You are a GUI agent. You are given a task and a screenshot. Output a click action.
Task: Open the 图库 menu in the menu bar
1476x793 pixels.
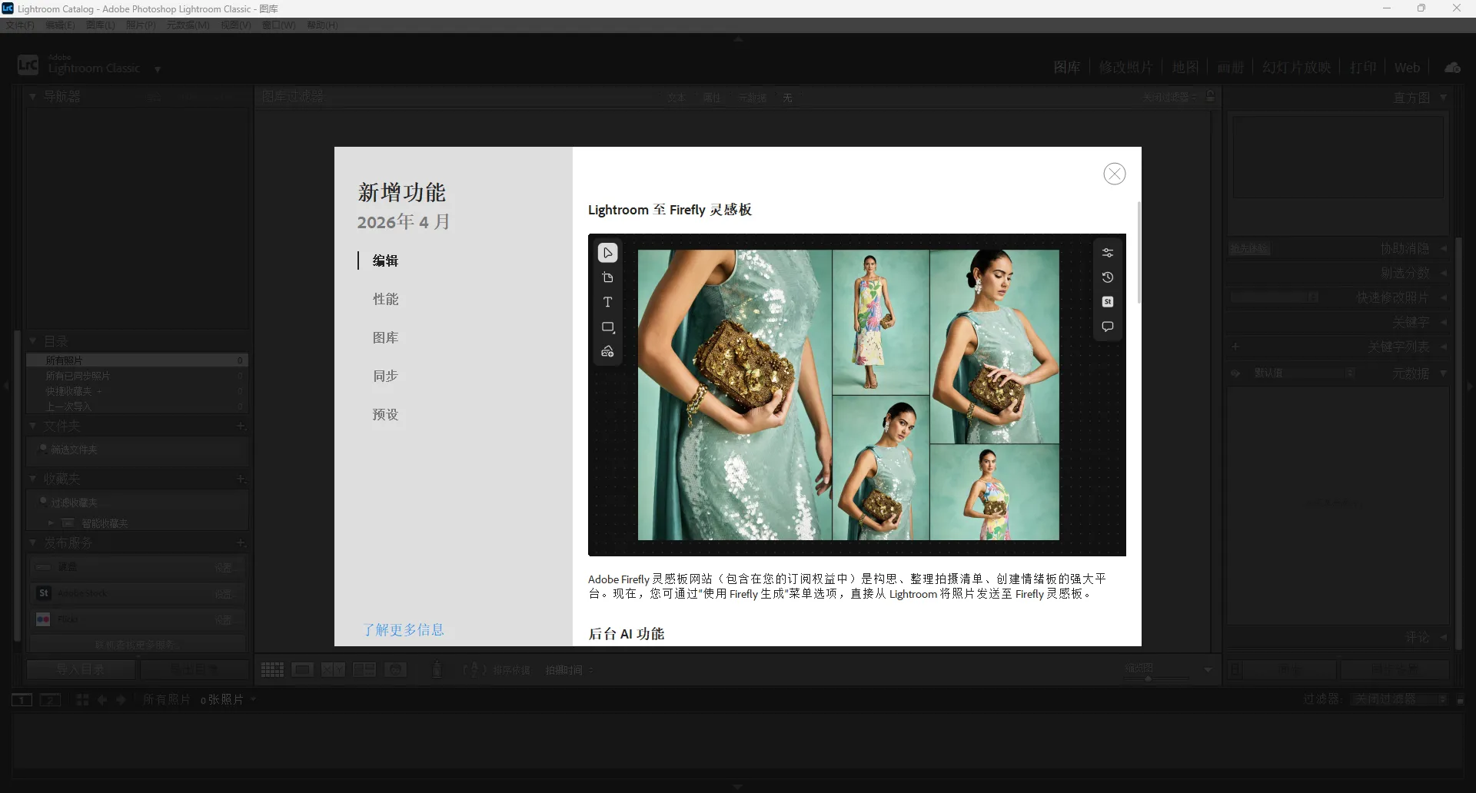(99, 25)
